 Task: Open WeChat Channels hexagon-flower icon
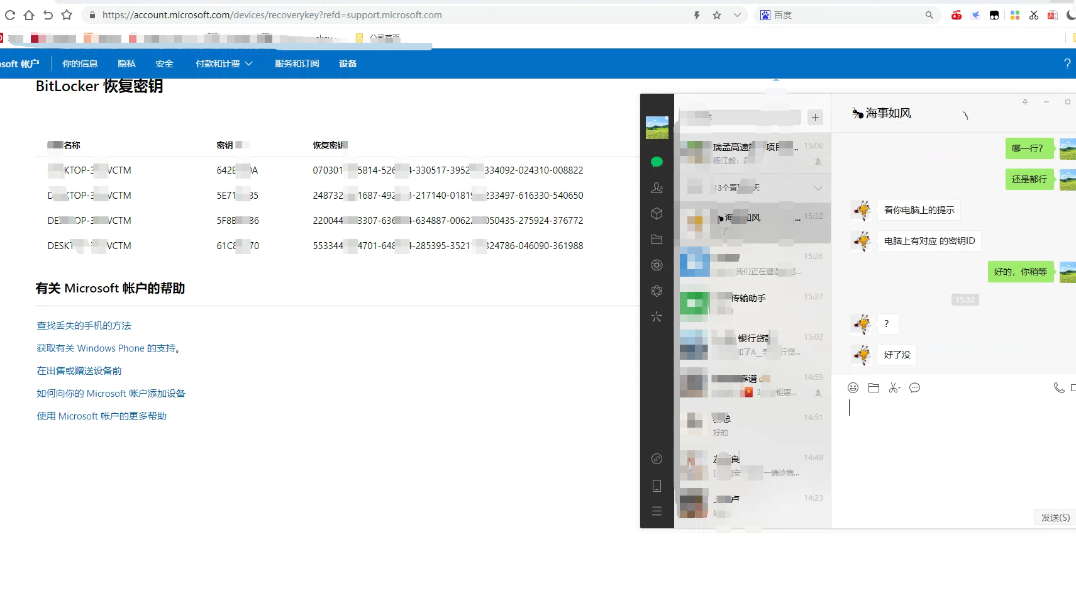(x=657, y=291)
